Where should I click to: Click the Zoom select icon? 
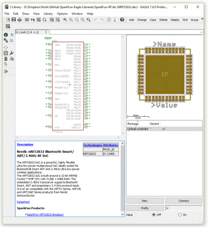(x=89, y=20)
